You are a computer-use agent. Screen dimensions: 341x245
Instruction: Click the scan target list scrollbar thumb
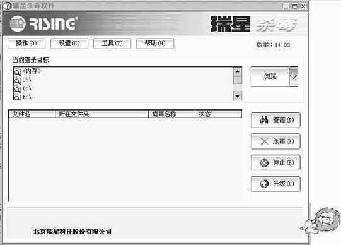tap(238, 80)
